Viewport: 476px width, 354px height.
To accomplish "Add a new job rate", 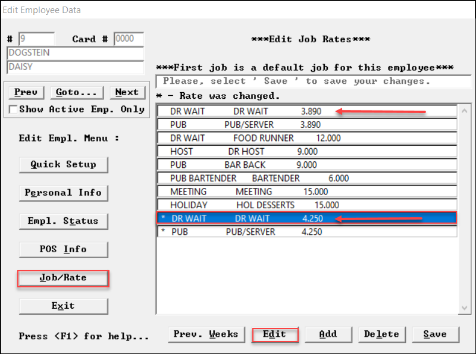I will [x=328, y=334].
